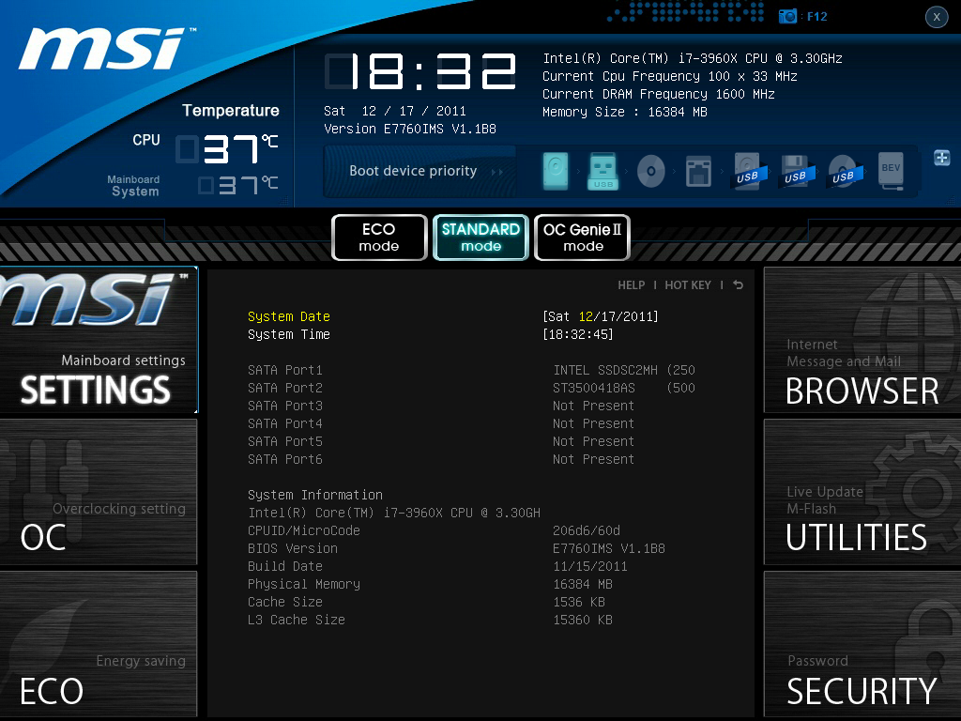
Task: Click the HOT KEY link
Action: (x=688, y=285)
